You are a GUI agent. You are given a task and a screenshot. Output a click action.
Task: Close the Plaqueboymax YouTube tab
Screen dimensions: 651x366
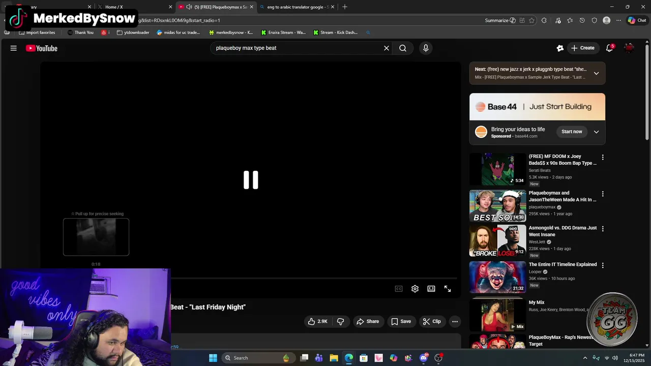pos(251,7)
